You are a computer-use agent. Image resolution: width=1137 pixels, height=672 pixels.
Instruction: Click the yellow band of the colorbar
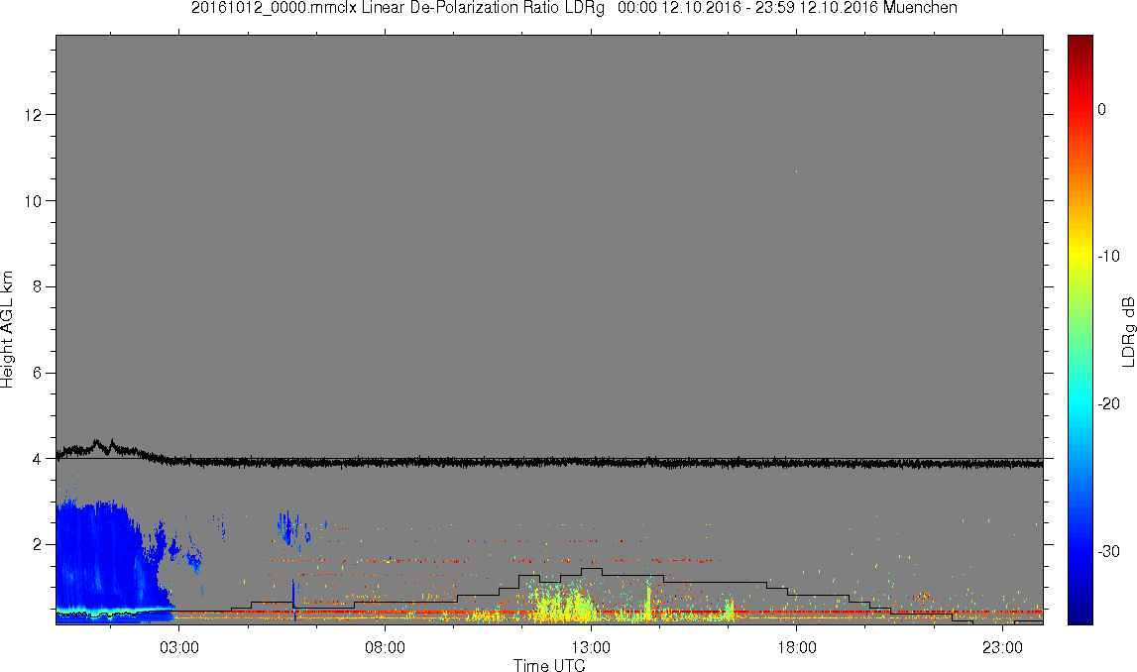coord(1080,256)
